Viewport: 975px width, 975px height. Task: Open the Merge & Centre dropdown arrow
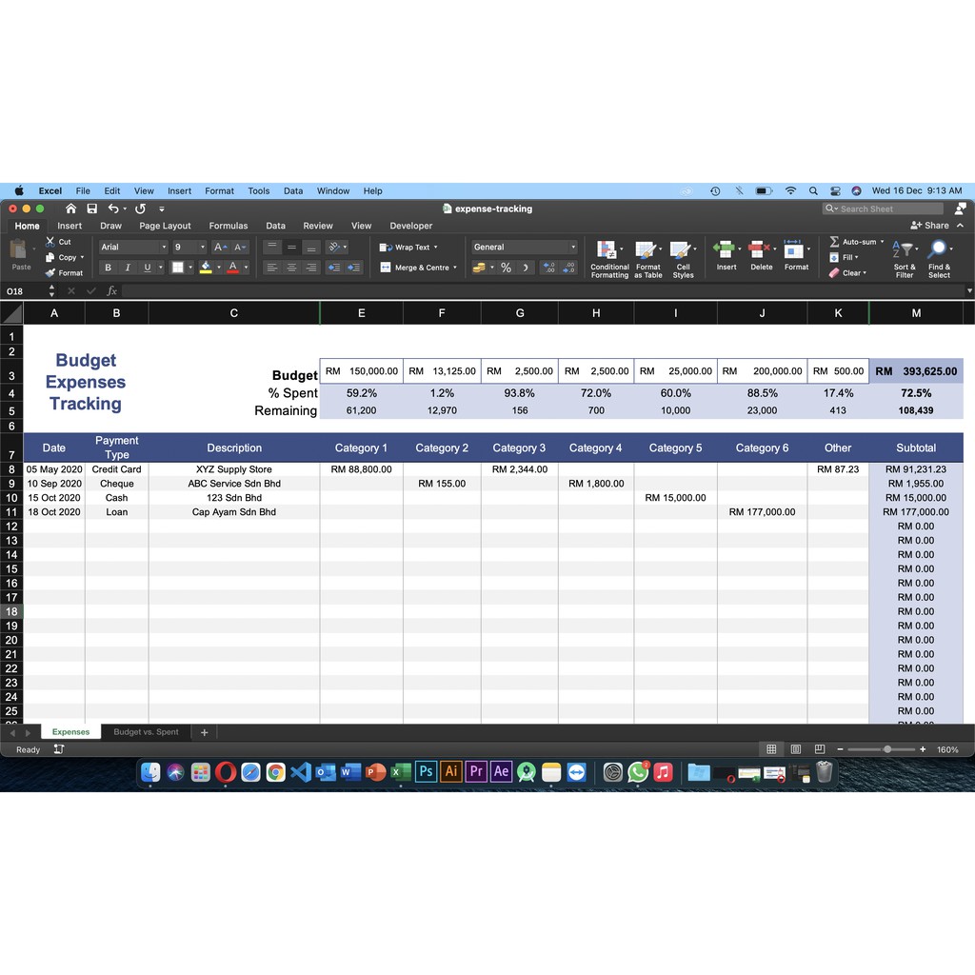click(455, 268)
